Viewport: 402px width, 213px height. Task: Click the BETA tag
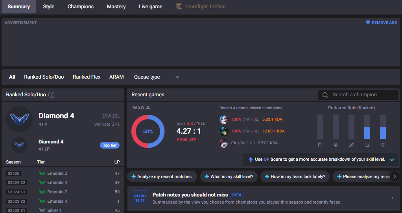[x=237, y=195]
